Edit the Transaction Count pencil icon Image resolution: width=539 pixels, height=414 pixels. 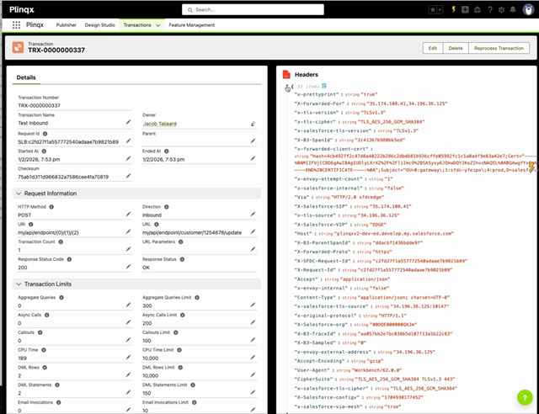pyautogui.click(x=128, y=249)
